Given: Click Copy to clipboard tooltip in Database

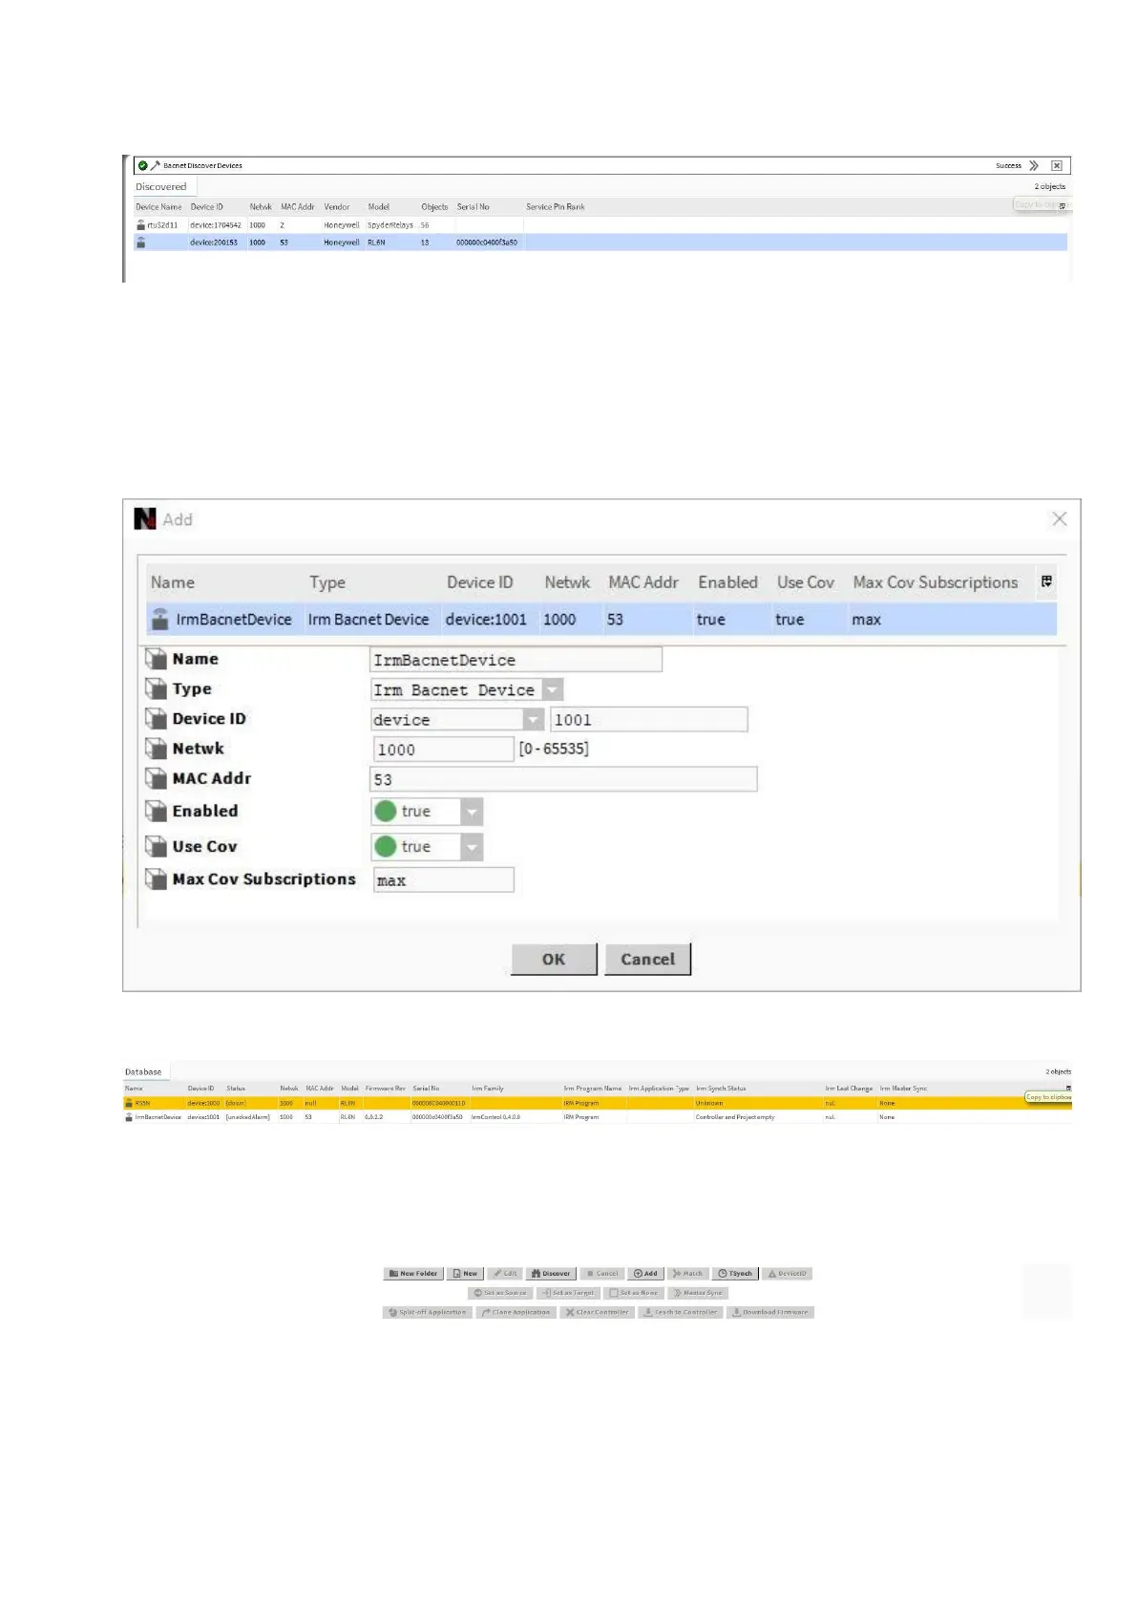Looking at the screenshot, I should pyautogui.click(x=1048, y=1097).
